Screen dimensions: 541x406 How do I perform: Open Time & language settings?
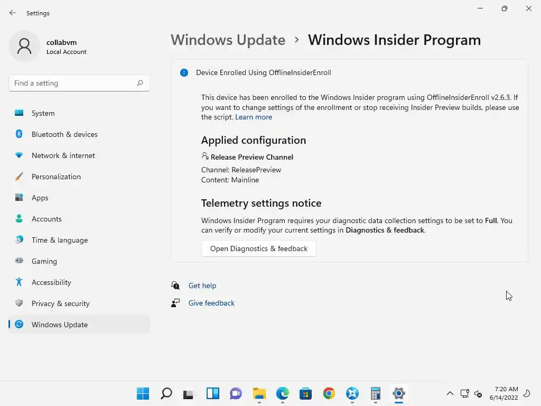click(x=79, y=240)
